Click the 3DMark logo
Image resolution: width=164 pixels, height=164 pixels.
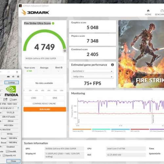[35, 12]
